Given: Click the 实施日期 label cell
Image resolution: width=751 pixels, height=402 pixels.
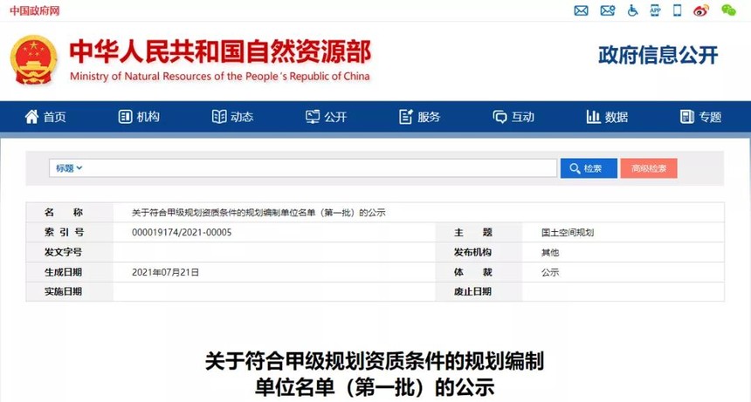Looking at the screenshot, I should click(70, 291).
